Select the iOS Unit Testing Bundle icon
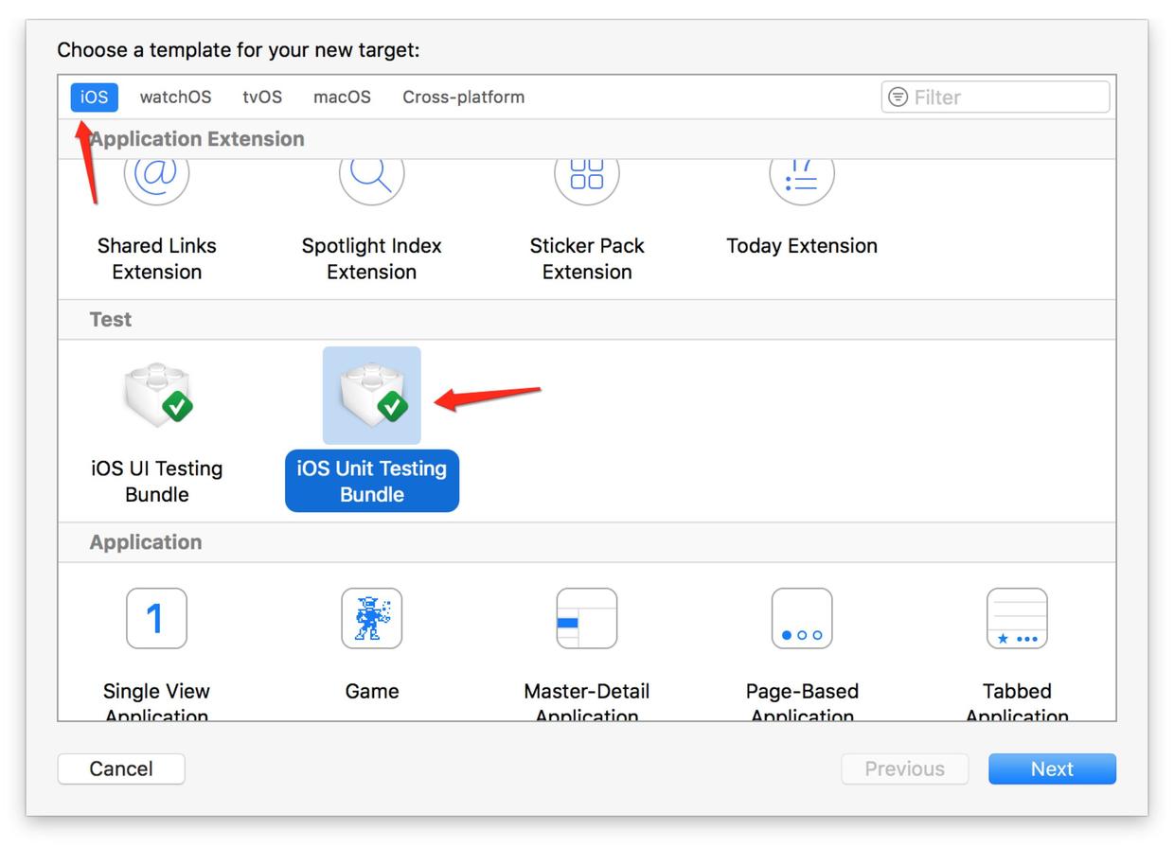 click(x=372, y=395)
